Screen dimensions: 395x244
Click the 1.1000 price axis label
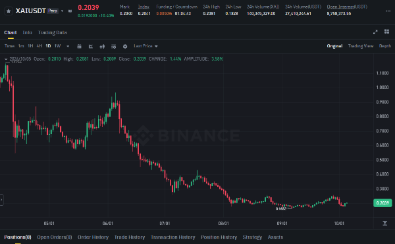coord(382,73)
